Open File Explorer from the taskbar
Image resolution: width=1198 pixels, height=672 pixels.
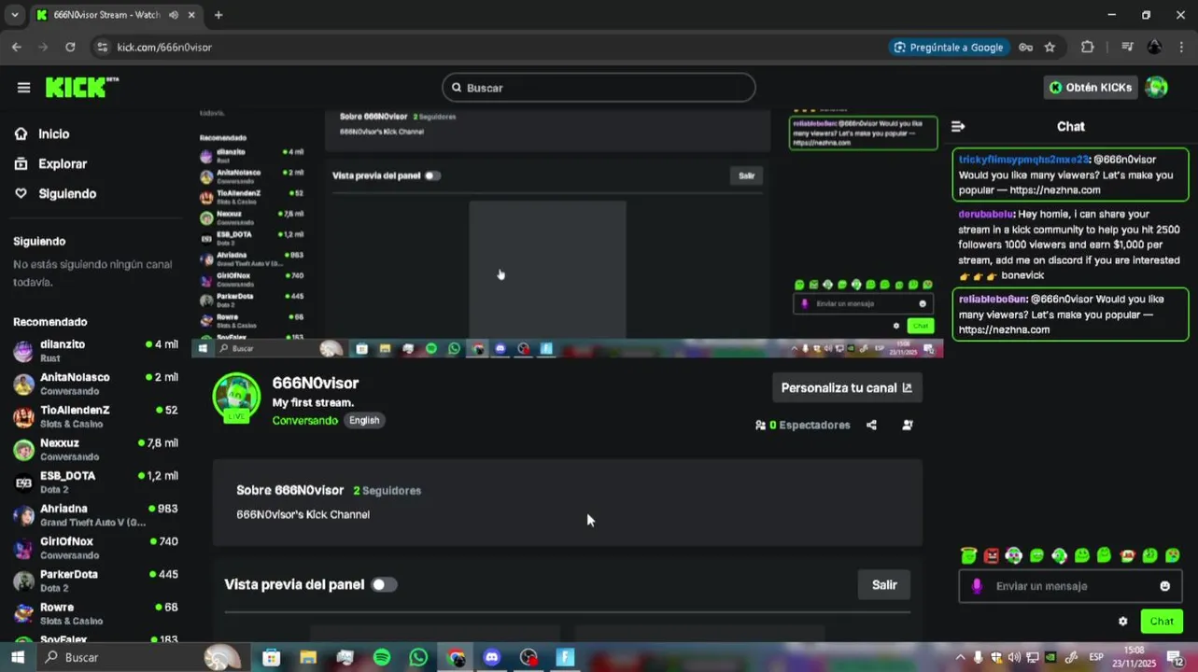[308, 657]
